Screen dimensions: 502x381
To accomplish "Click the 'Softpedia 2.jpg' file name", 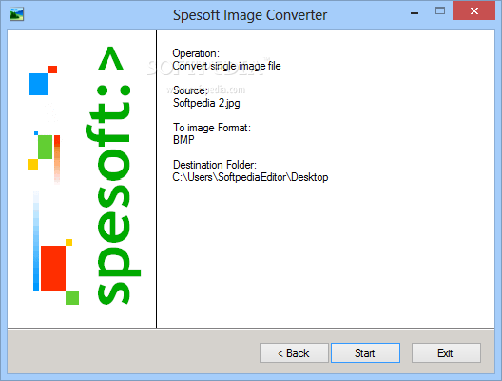I will pos(206,103).
